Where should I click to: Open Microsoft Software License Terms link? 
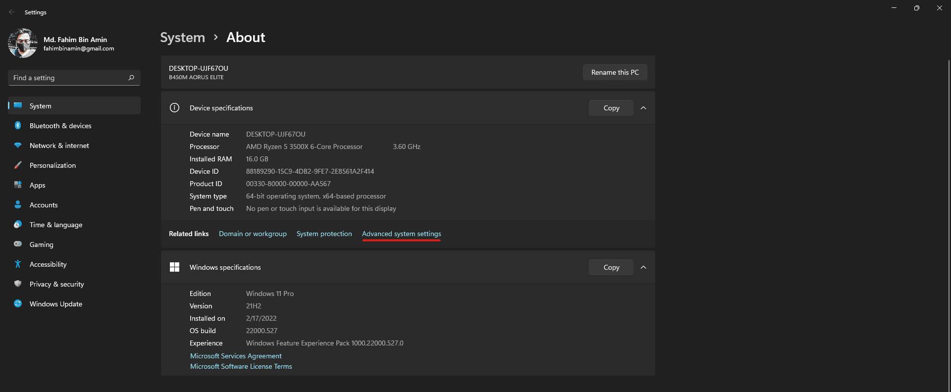click(241, 366)
